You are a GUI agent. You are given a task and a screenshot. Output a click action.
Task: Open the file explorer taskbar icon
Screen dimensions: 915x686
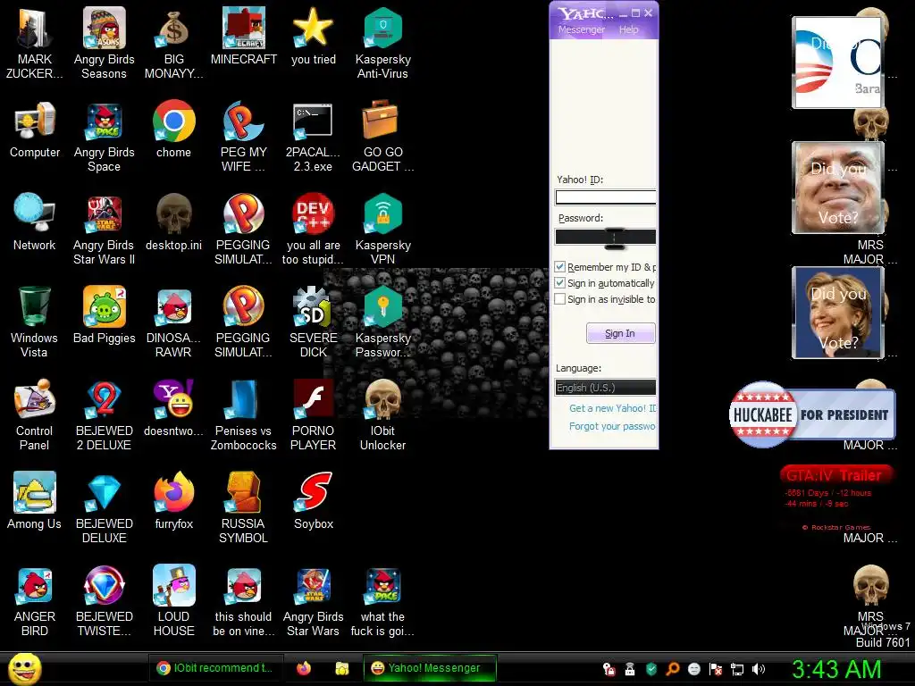342,668
